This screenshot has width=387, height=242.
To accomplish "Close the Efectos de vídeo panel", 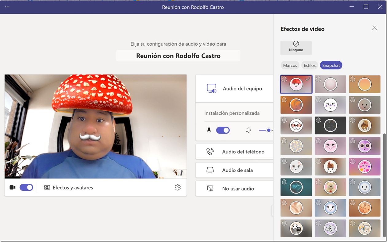I will [x=374, y=28].
